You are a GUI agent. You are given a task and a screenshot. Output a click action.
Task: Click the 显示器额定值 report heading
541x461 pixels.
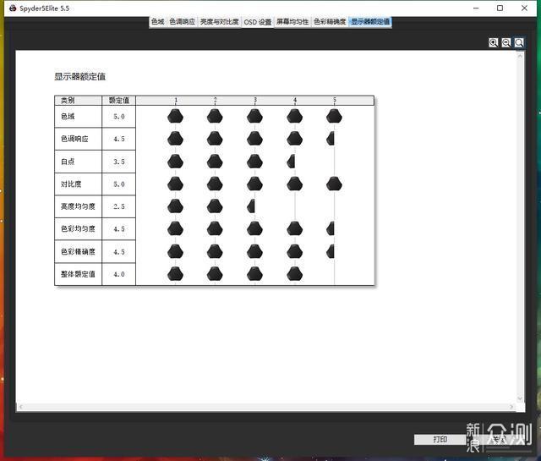80,77
